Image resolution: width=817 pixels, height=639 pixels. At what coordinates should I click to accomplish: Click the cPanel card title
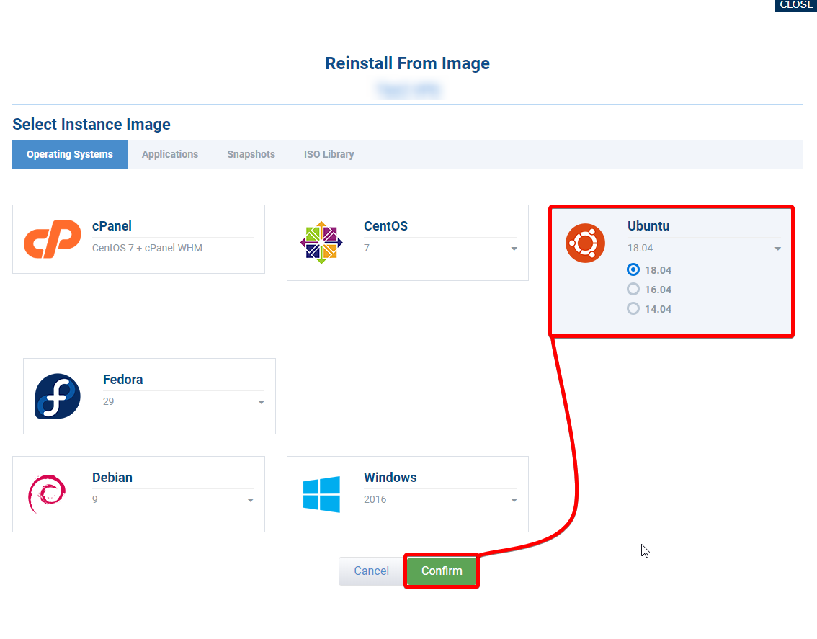(112, 226)
